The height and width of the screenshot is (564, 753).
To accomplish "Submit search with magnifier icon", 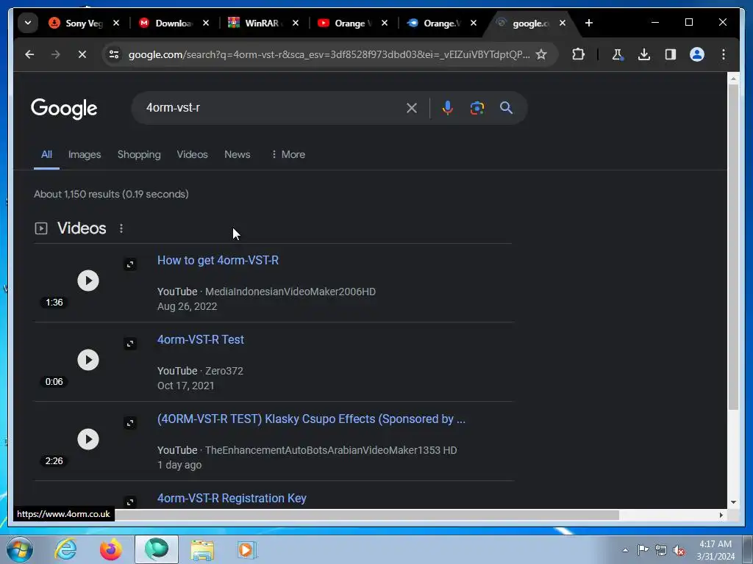I will click(x=506, y=108).
